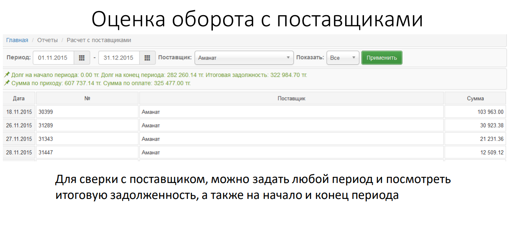Sort by the Дата column header
This screenshot has width=513, height=241.
pyautogui.click(x=19, y=98)
